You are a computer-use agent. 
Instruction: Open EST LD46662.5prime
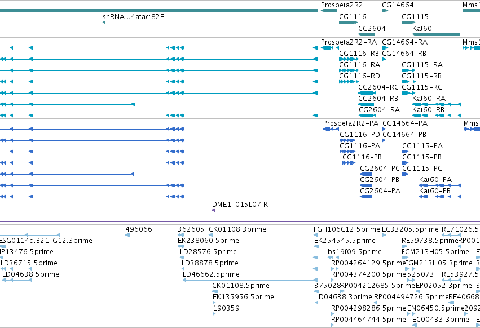click(211, 275)
